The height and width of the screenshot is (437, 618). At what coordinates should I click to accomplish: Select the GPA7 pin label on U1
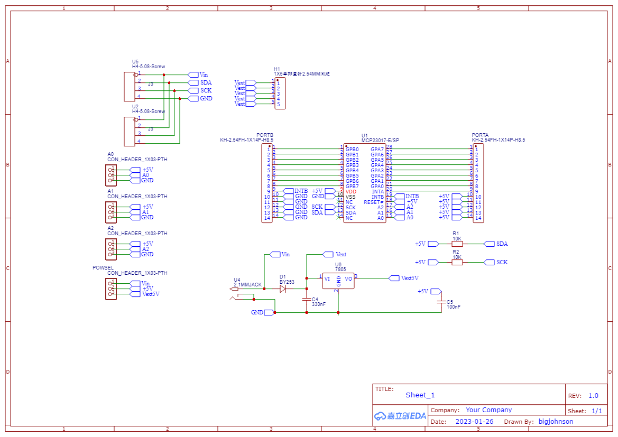pyautogui.click(x=377, y=150)
